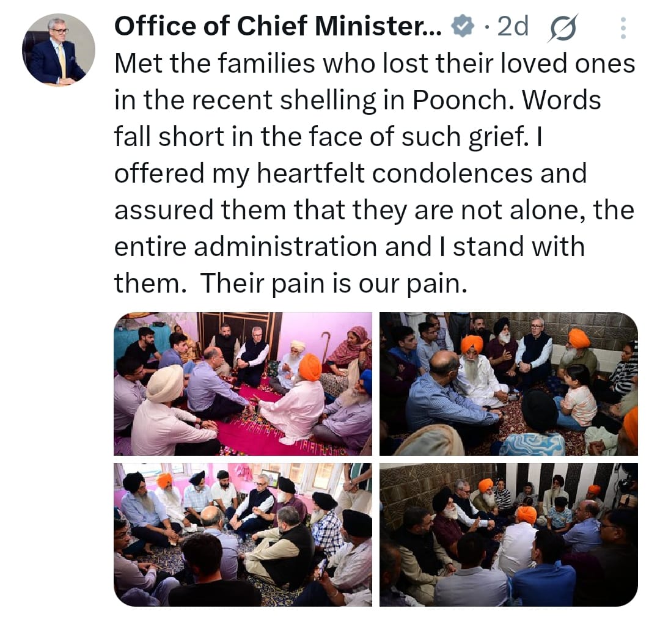Screen dimensions: 660x625
Task: Open the top-left photo with pink carpet
Action: point(243,384)
